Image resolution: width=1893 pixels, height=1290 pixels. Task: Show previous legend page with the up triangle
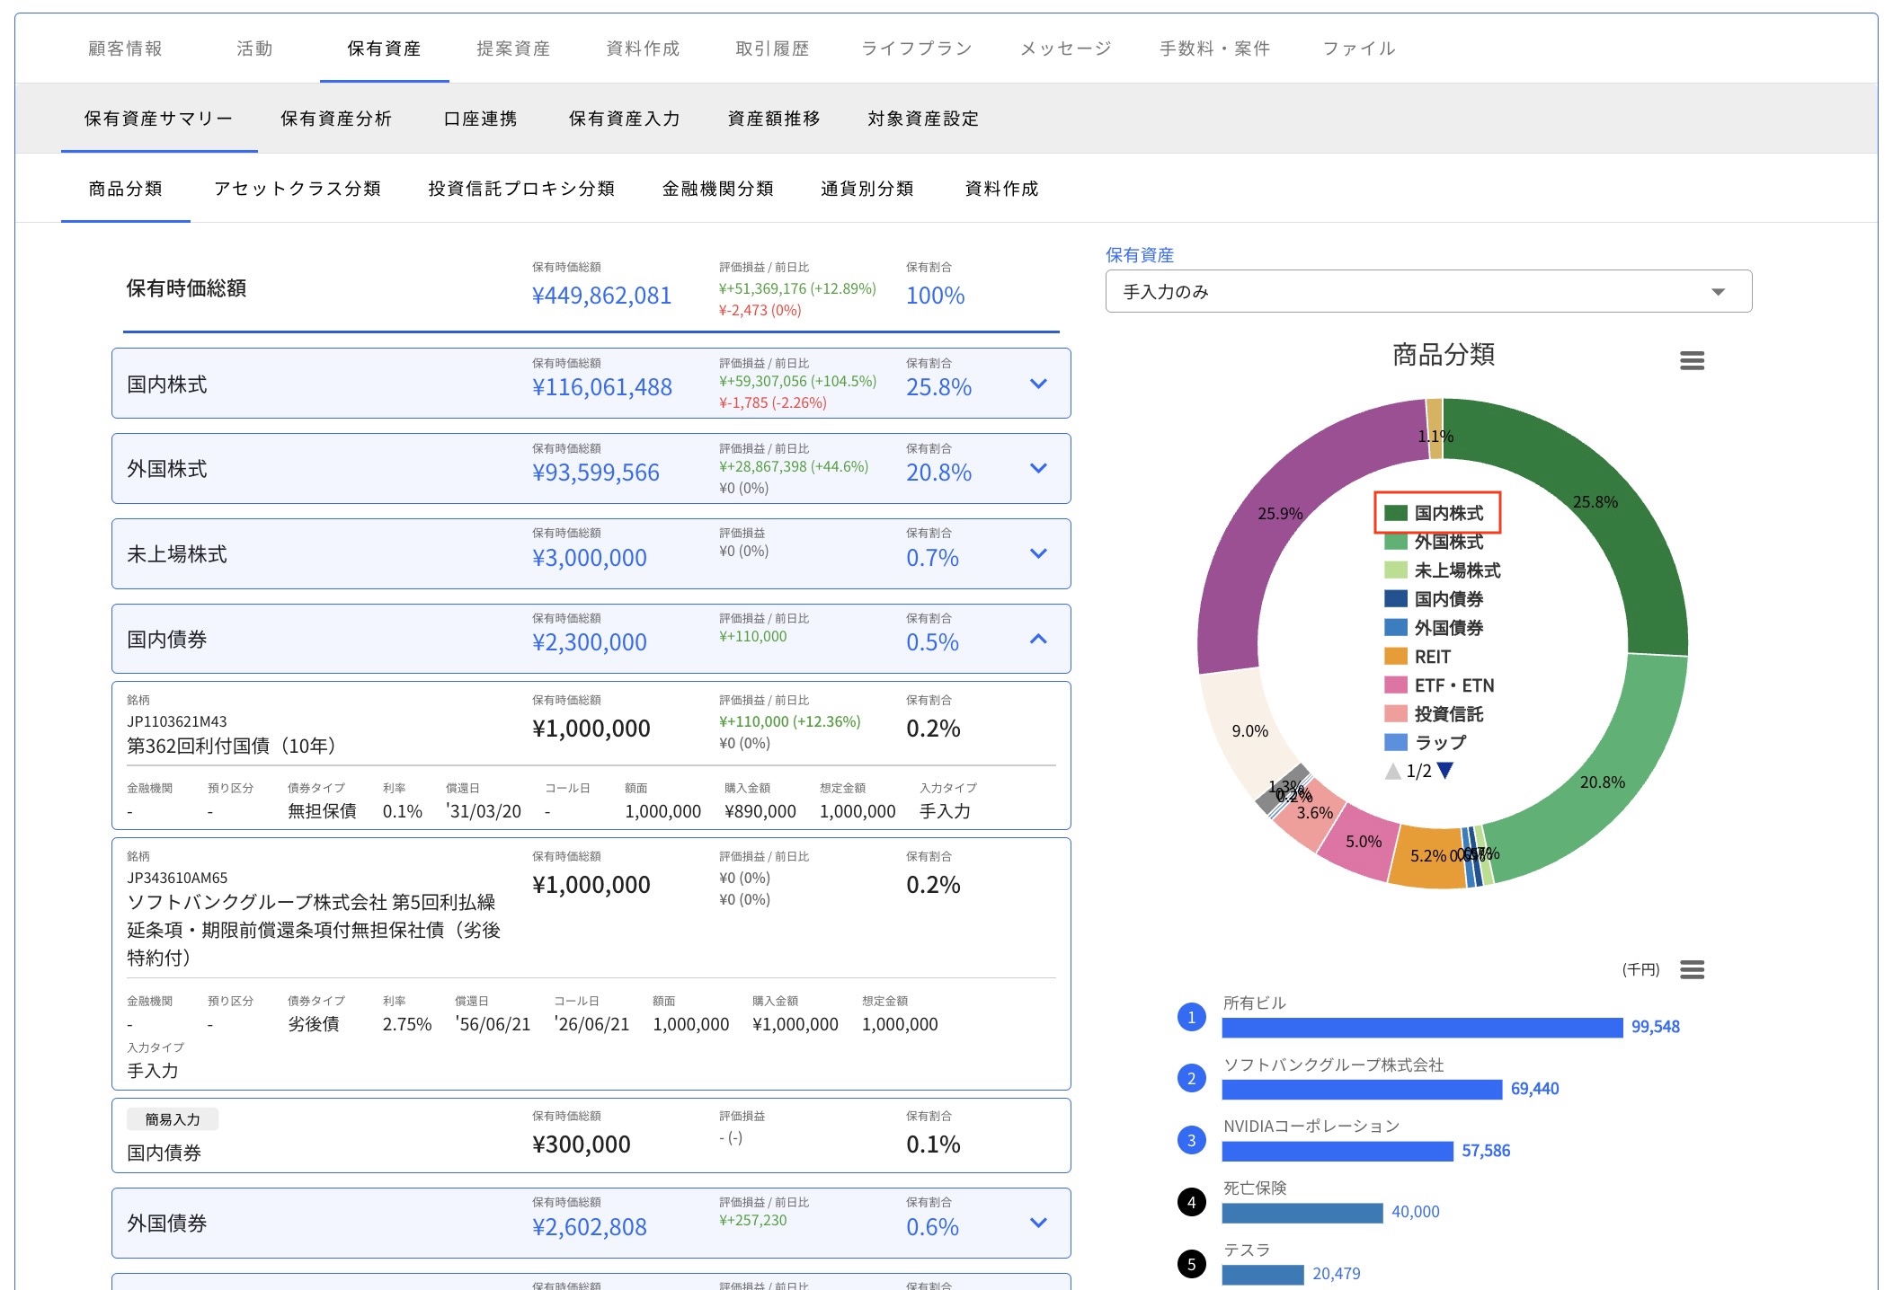point(1395,770)
